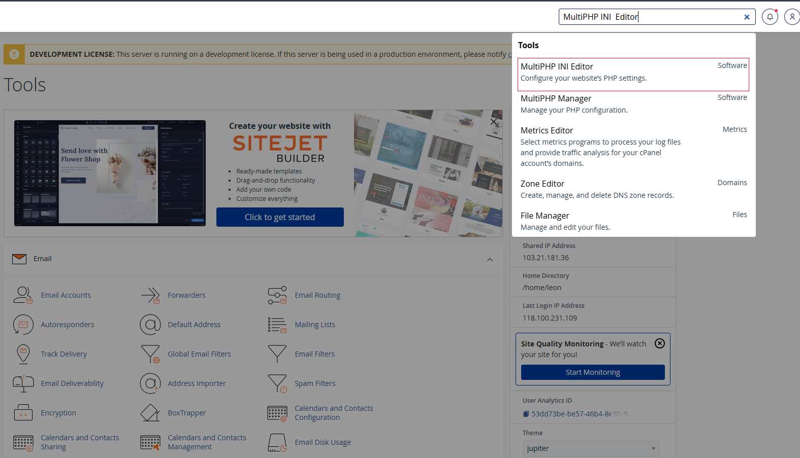This screenshot has width=800, height=458.
Task: Open File Manager search result
Action: [633, 221]
